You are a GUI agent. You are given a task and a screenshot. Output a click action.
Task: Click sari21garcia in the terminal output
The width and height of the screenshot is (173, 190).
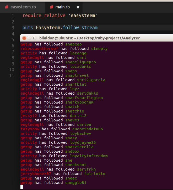pos(91,80)
